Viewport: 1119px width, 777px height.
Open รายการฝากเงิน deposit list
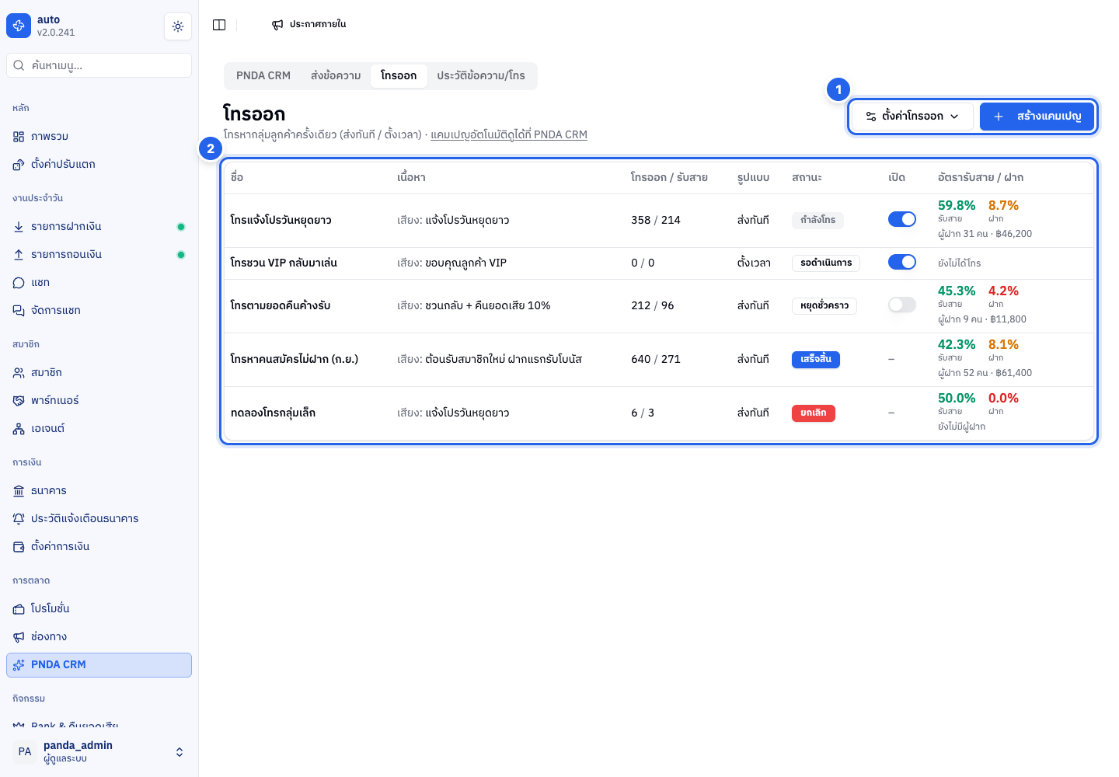(x=99, y=227)
